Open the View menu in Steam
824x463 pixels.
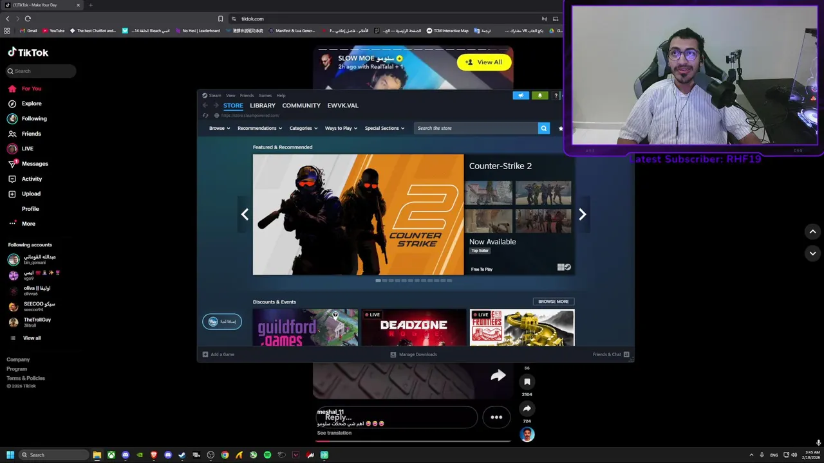point(230,95)
